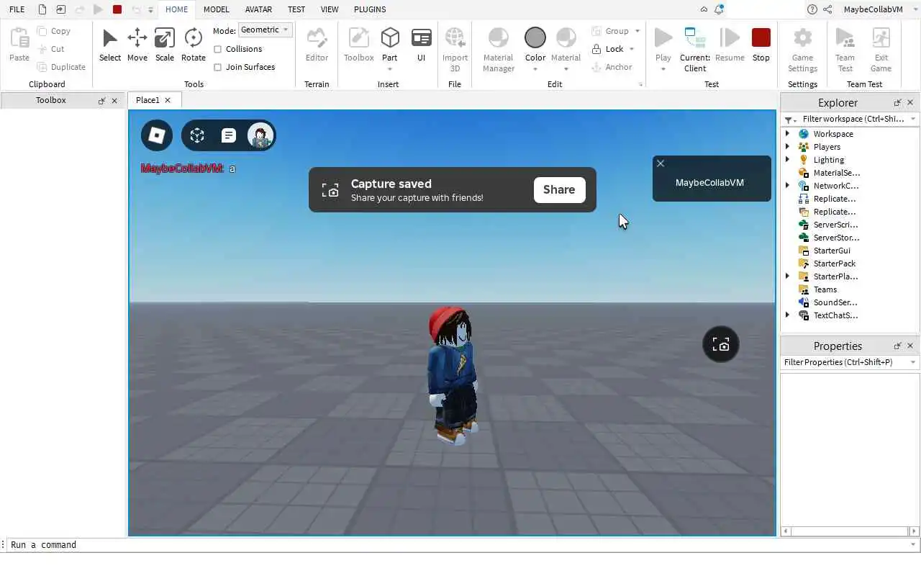The width and height of the screenshot is (921, 576).
Task: Click the Color circle icon
Action: (535, 37)
